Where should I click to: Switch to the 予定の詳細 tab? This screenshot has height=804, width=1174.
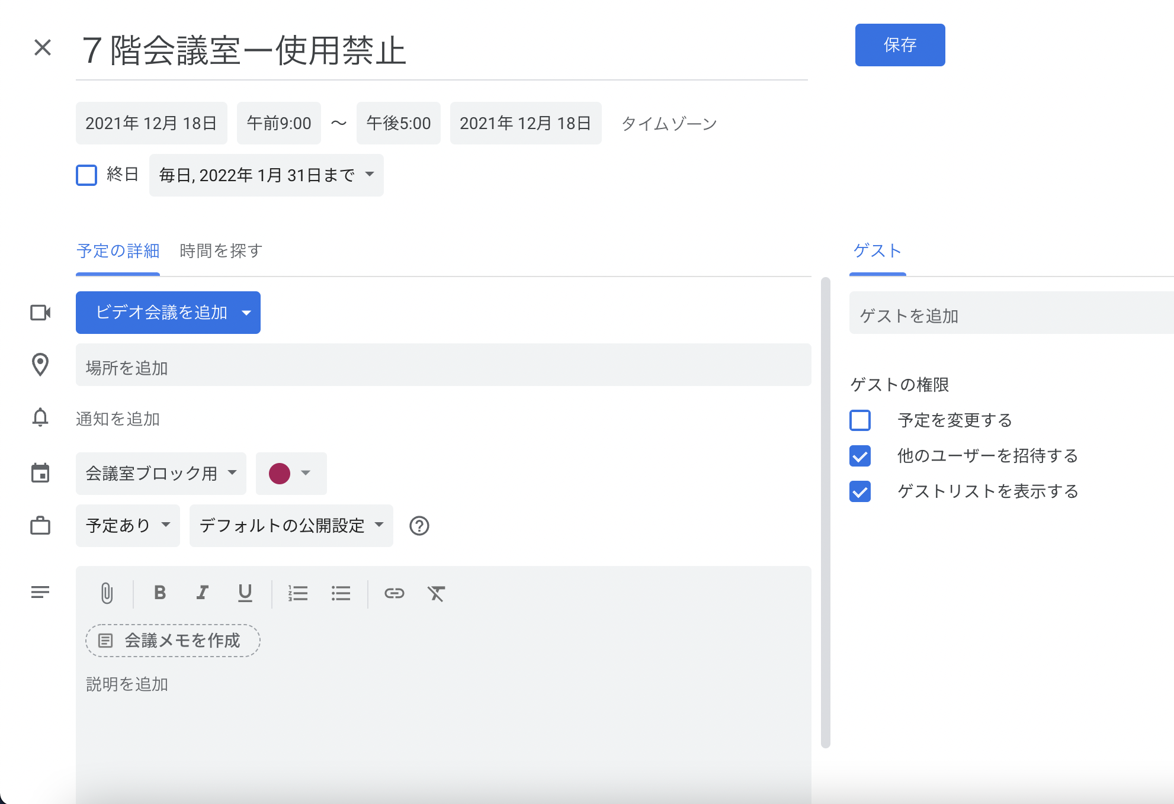point(118,251)
